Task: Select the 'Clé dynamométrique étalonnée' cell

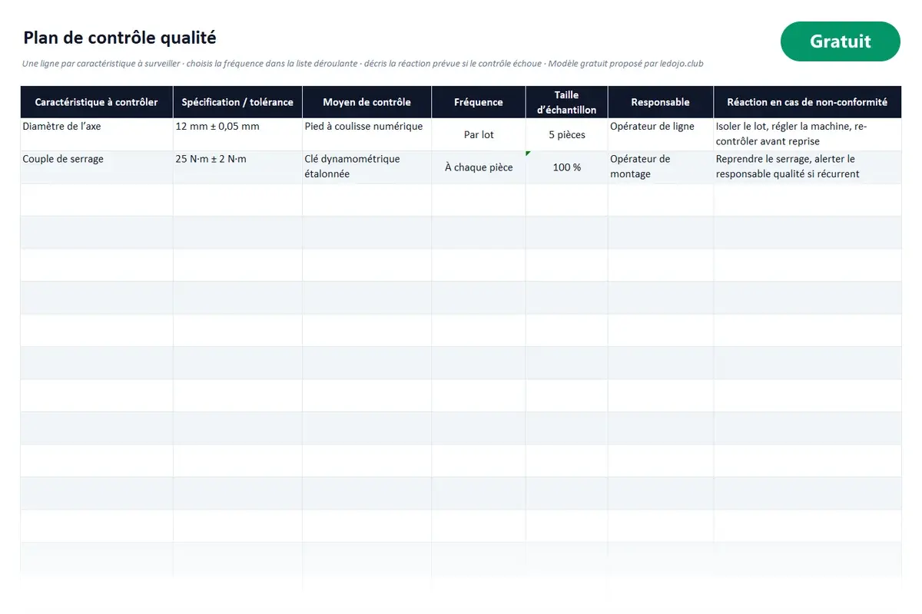Action: point(366,167)
